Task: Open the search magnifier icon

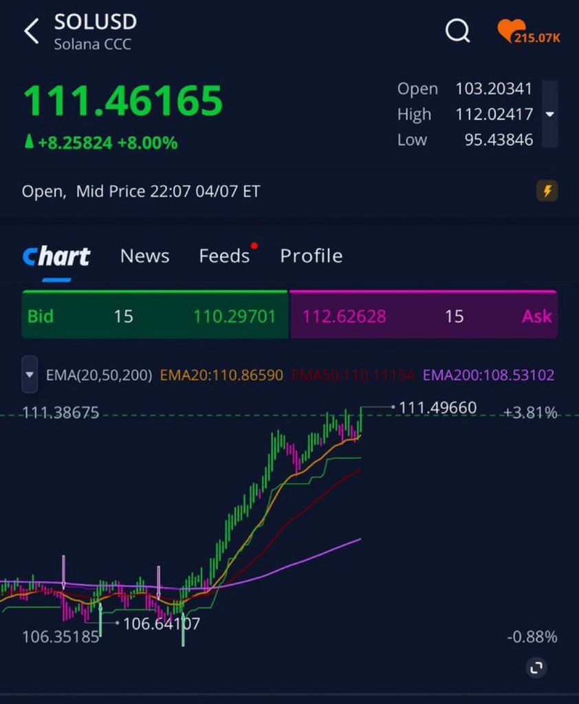Action: [458, 31]
